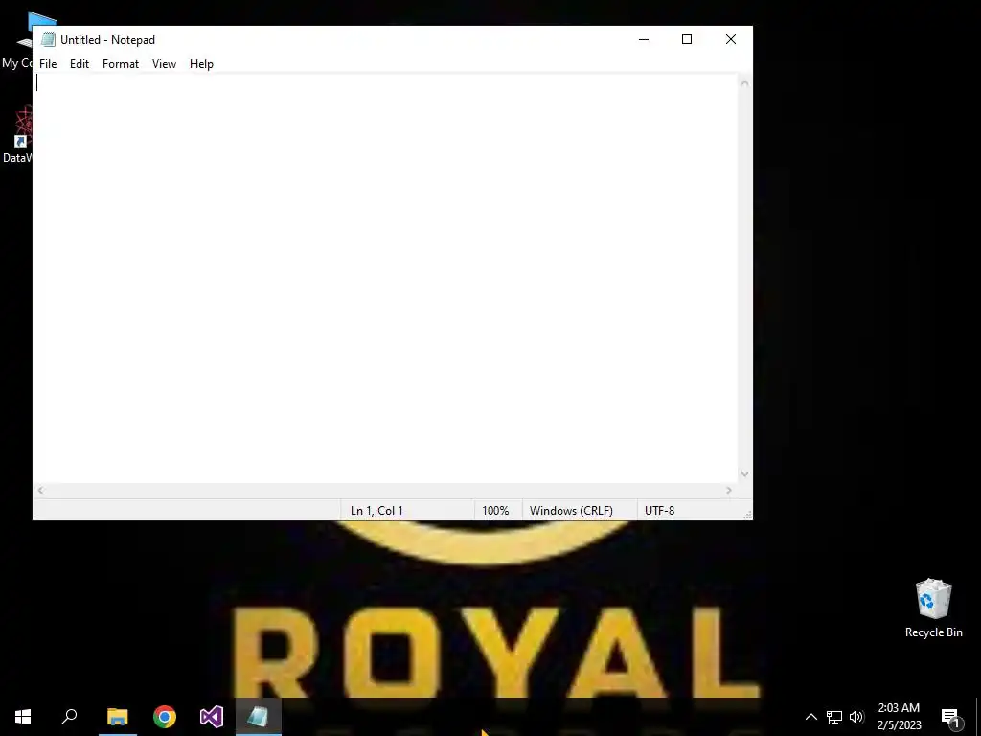Minimize the Notepad window

pos(644,39)
